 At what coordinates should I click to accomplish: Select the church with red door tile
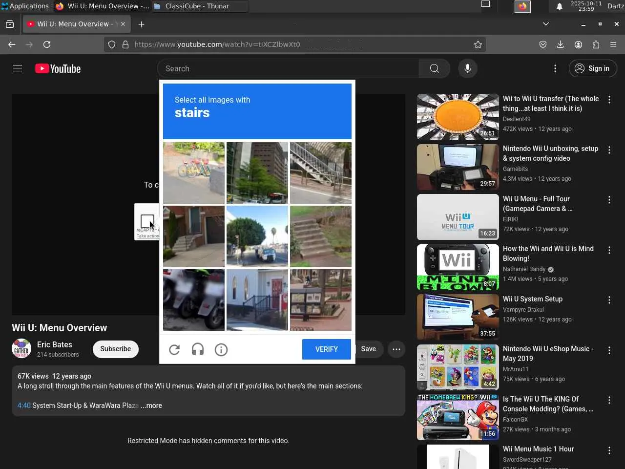(257, 300)
